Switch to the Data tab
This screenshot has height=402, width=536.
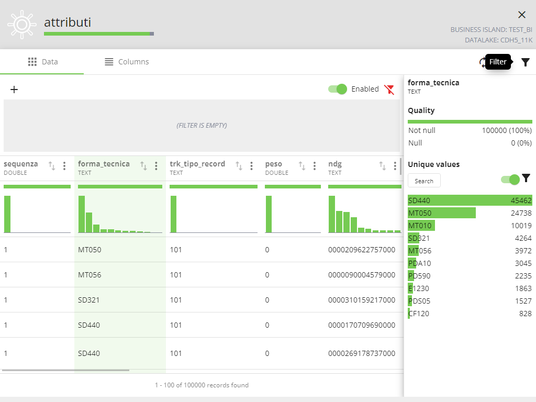42,62
